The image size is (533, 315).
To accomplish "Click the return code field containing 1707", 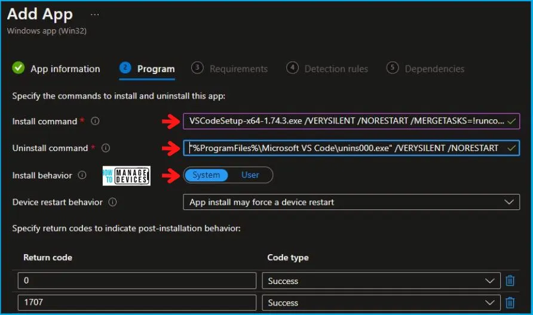I will click(137, 302).
